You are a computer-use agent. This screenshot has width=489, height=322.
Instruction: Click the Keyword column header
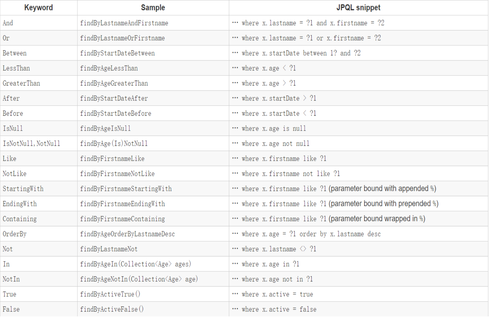click(x=39, y=8)
